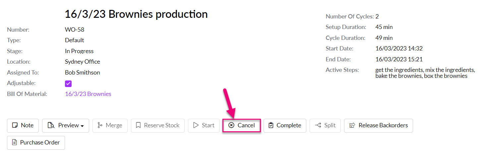Click the clipboard check icon on Complete
The width and height of the screenshot is (483, 155).
[271, 125]
